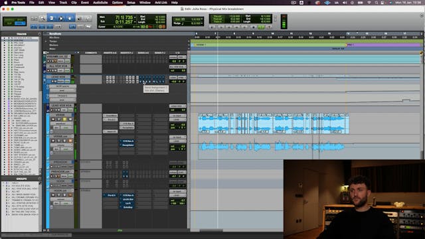
Task: Select the Selector tool
Action: pyautogui.click(x=60, y=19)
